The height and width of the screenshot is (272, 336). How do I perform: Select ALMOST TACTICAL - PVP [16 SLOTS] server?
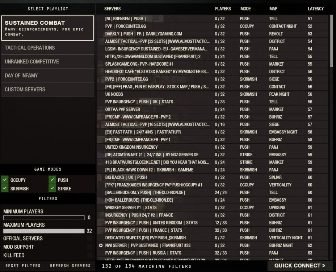pyautogui.click(x=213, y=124)
